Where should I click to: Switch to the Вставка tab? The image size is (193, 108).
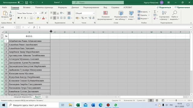[27, 7]
